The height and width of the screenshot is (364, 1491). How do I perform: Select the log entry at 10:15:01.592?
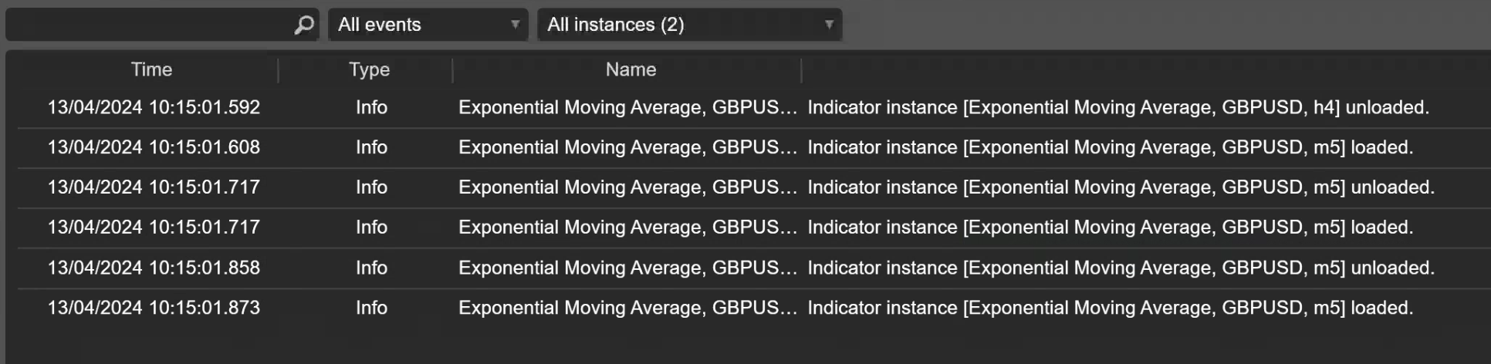(753, 107)
